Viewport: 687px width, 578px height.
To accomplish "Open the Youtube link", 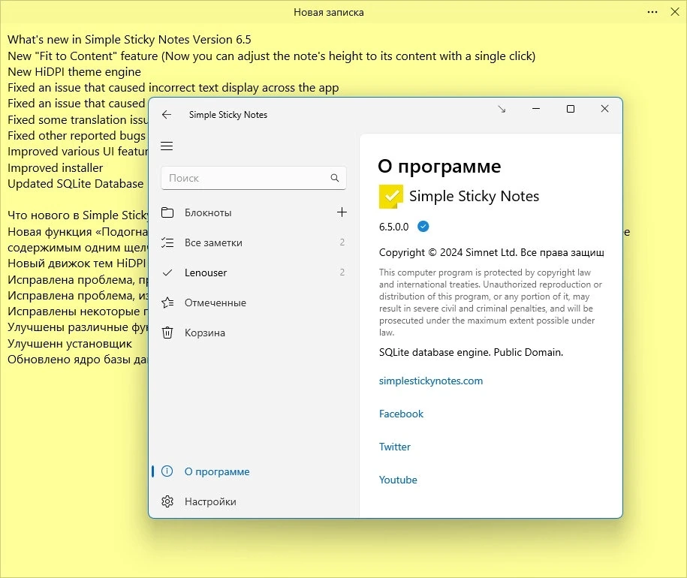I will (398, 480).
